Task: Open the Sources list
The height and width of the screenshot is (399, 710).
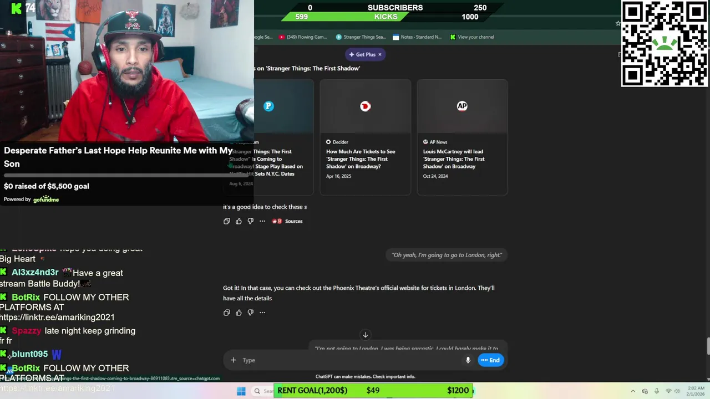Action: 287,221
